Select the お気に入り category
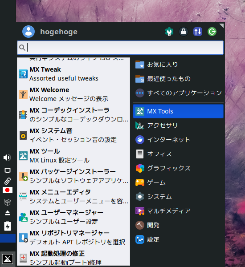 pos(178,65)
